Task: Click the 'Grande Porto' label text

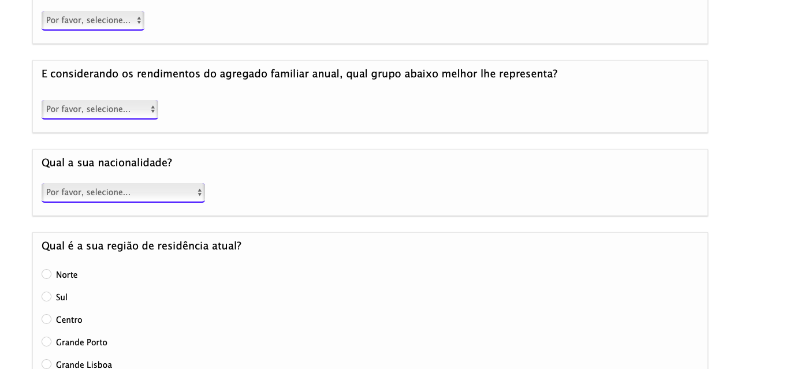Action: coord(81,342)
